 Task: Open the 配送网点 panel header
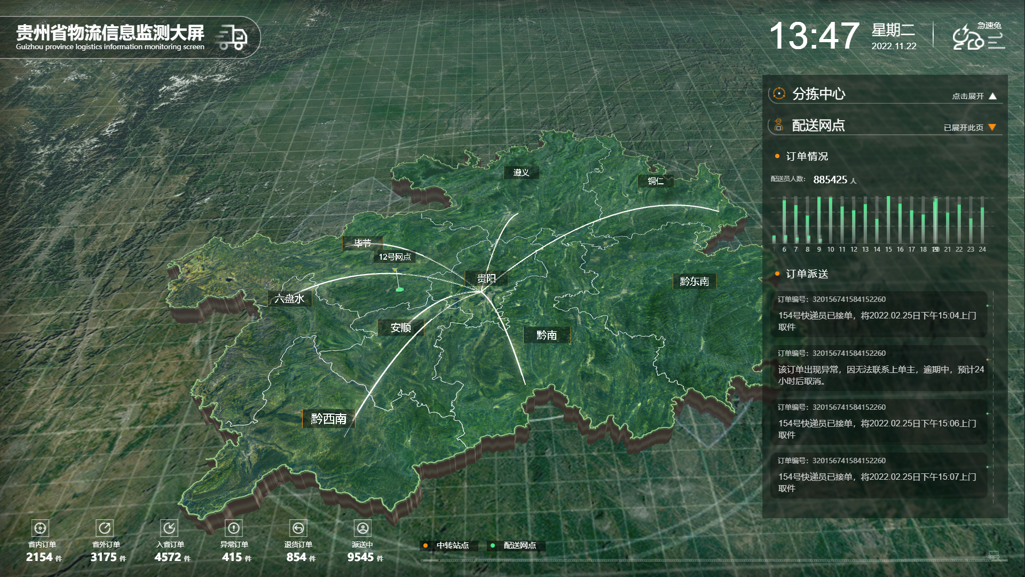point(885,126)
